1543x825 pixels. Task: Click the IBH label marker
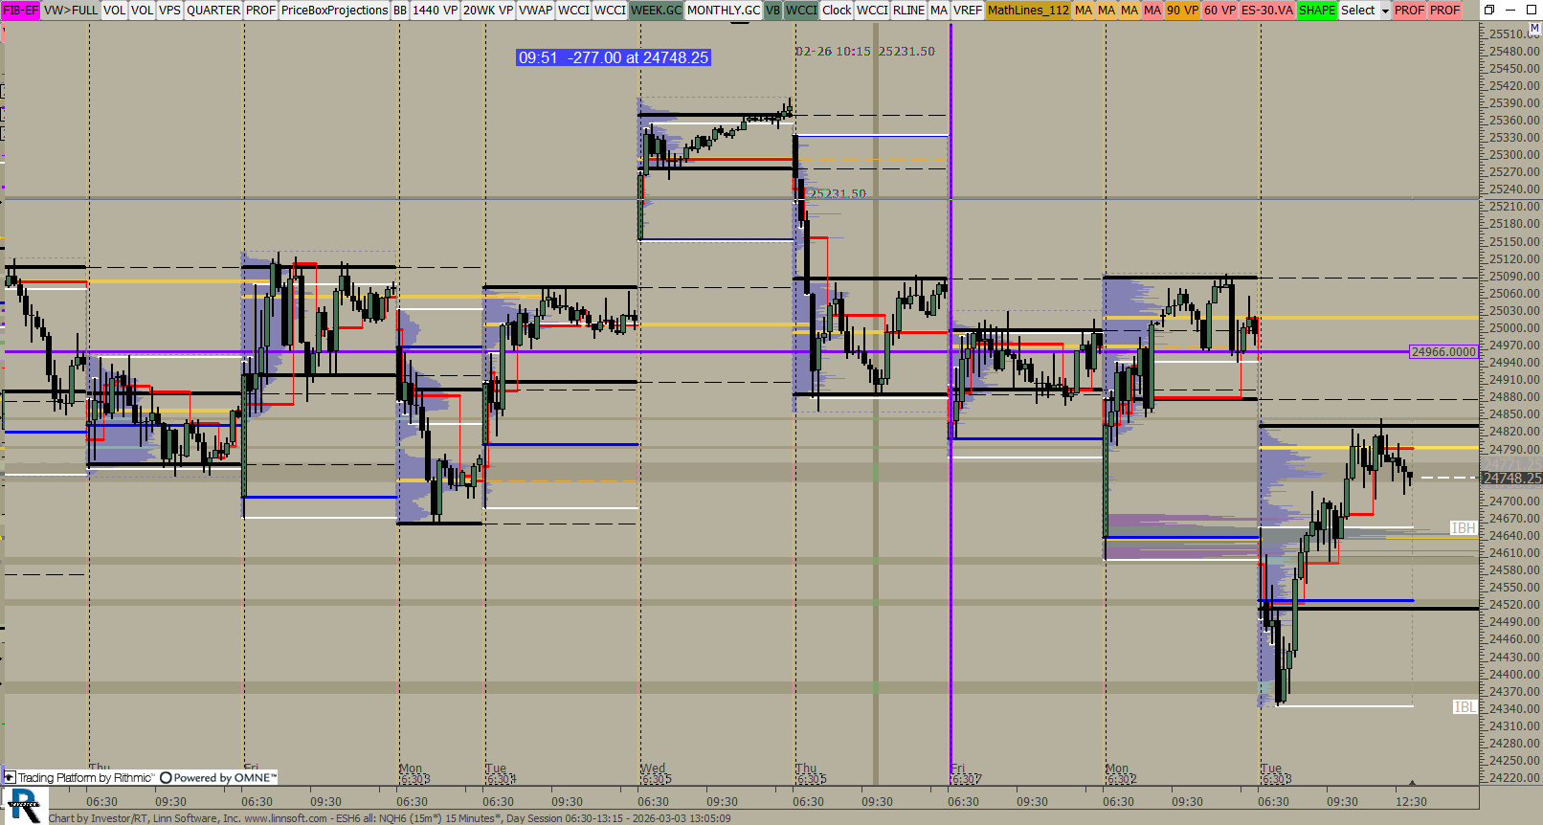click(x=1463, y=528)
